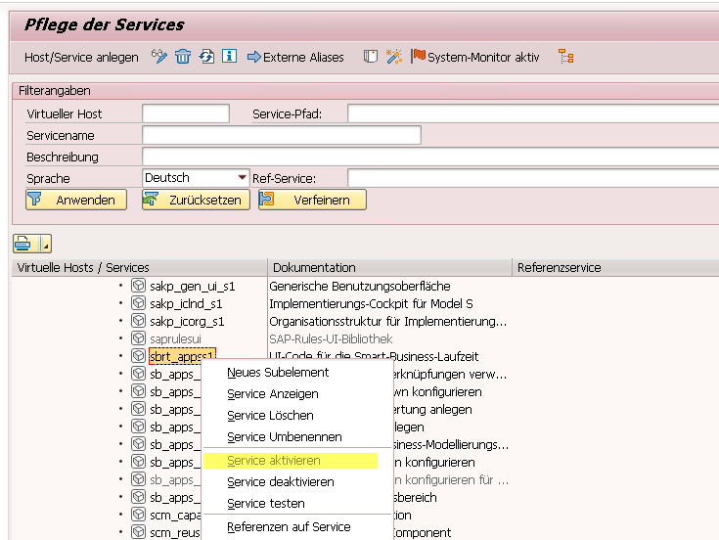Focus the Servicename input field
The height and width of the screenshot is (540, 719).
pos(281,135)
